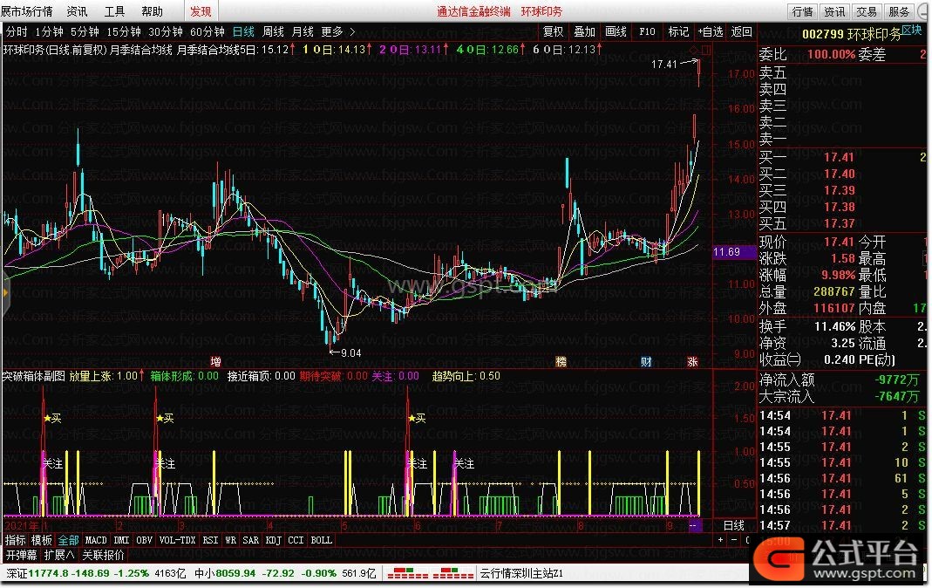Click the 资讯 button at top right

coord(834,11)
